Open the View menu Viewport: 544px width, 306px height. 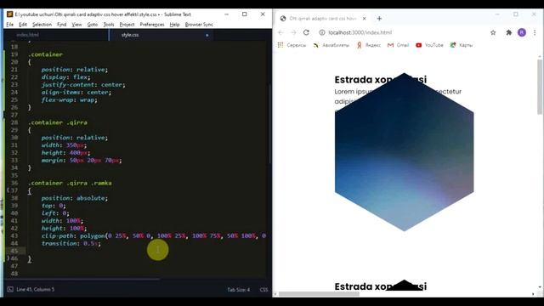point(76,25)
